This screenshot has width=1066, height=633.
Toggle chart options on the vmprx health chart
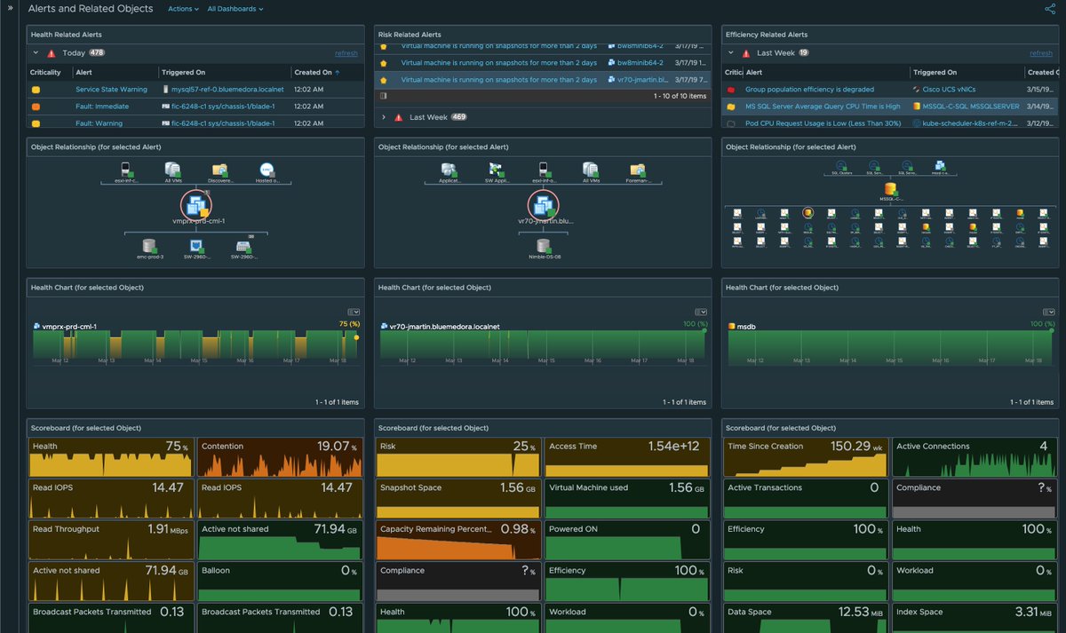coord(354,311)
